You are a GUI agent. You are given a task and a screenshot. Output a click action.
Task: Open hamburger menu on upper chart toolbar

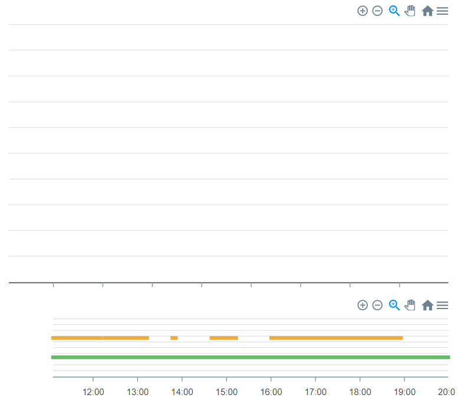(x=442, y=11)
